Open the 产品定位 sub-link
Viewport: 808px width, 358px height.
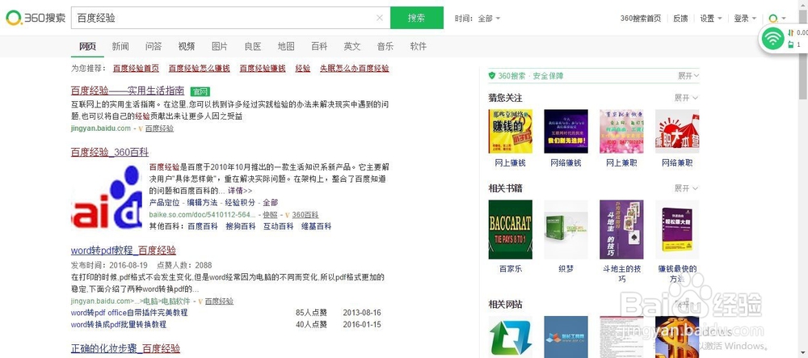click(164, 203)
